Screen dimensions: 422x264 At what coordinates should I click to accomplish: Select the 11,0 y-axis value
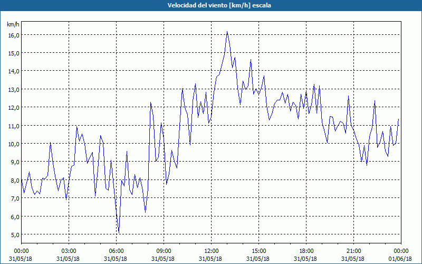click(13, 126)
